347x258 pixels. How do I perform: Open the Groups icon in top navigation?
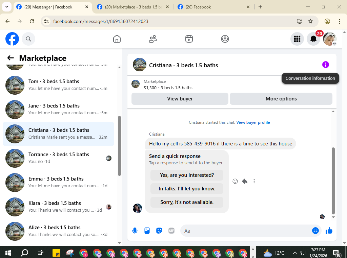[x=225, y=39]
